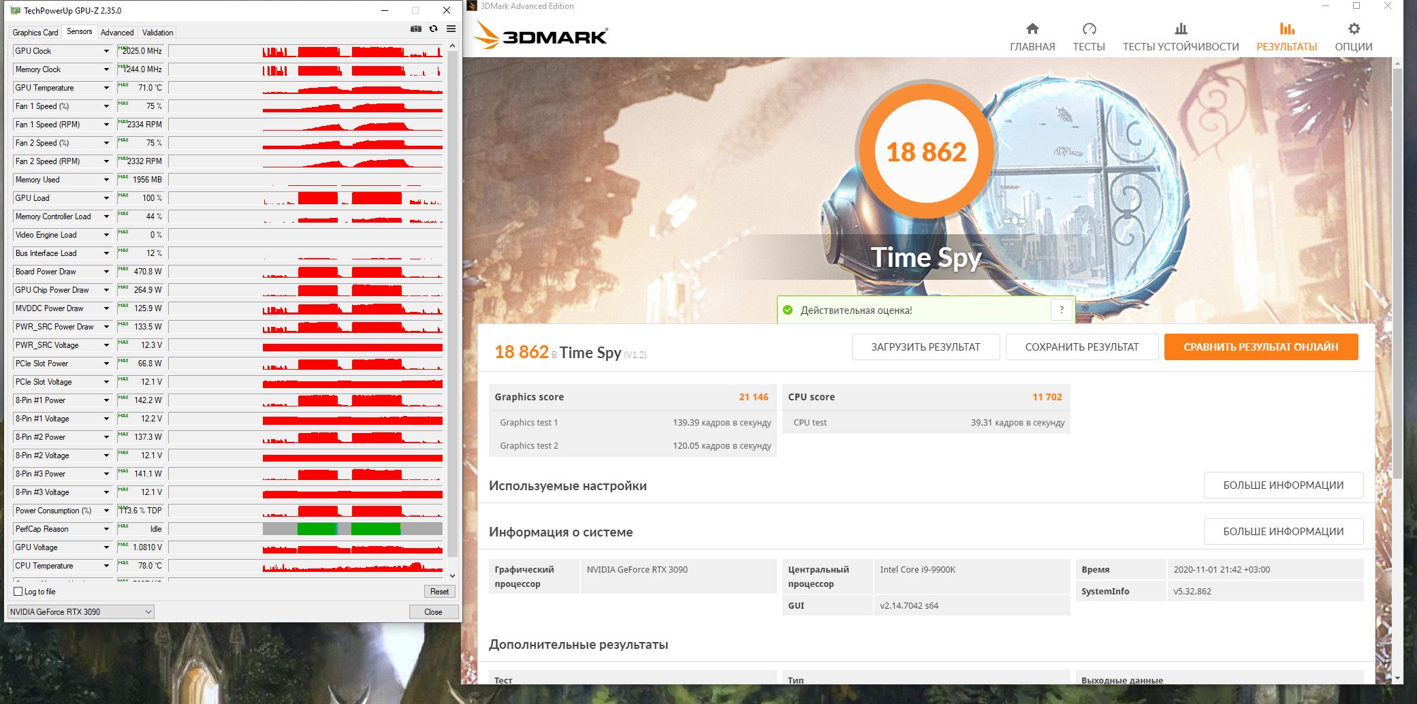Open the GPU Clock sensor dropdown
Screen dimensions: 1417x704
[106, 51]
